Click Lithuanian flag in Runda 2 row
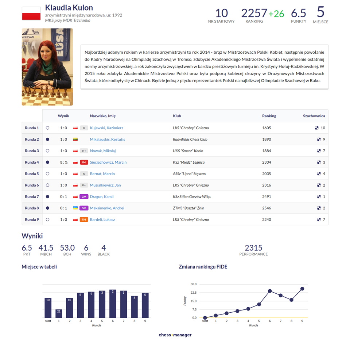350x343 pixels. coord(75,139)
